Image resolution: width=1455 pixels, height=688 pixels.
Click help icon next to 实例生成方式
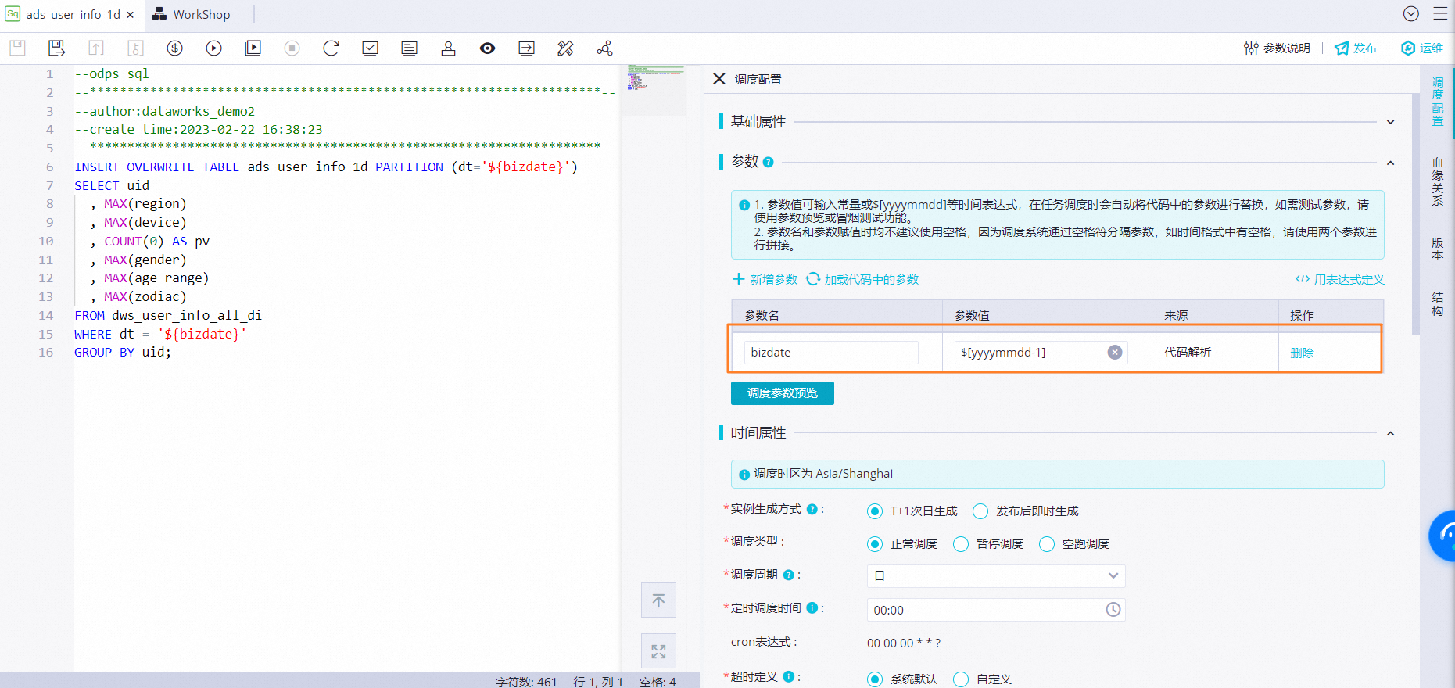click(x=812, y=509)
